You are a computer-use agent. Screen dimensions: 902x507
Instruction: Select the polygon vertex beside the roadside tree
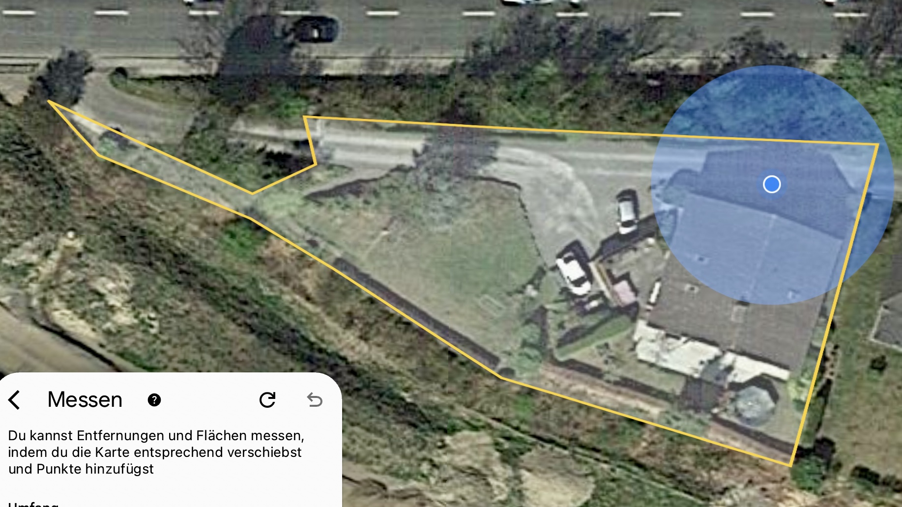pyautogui.click(x=49, y=101)
